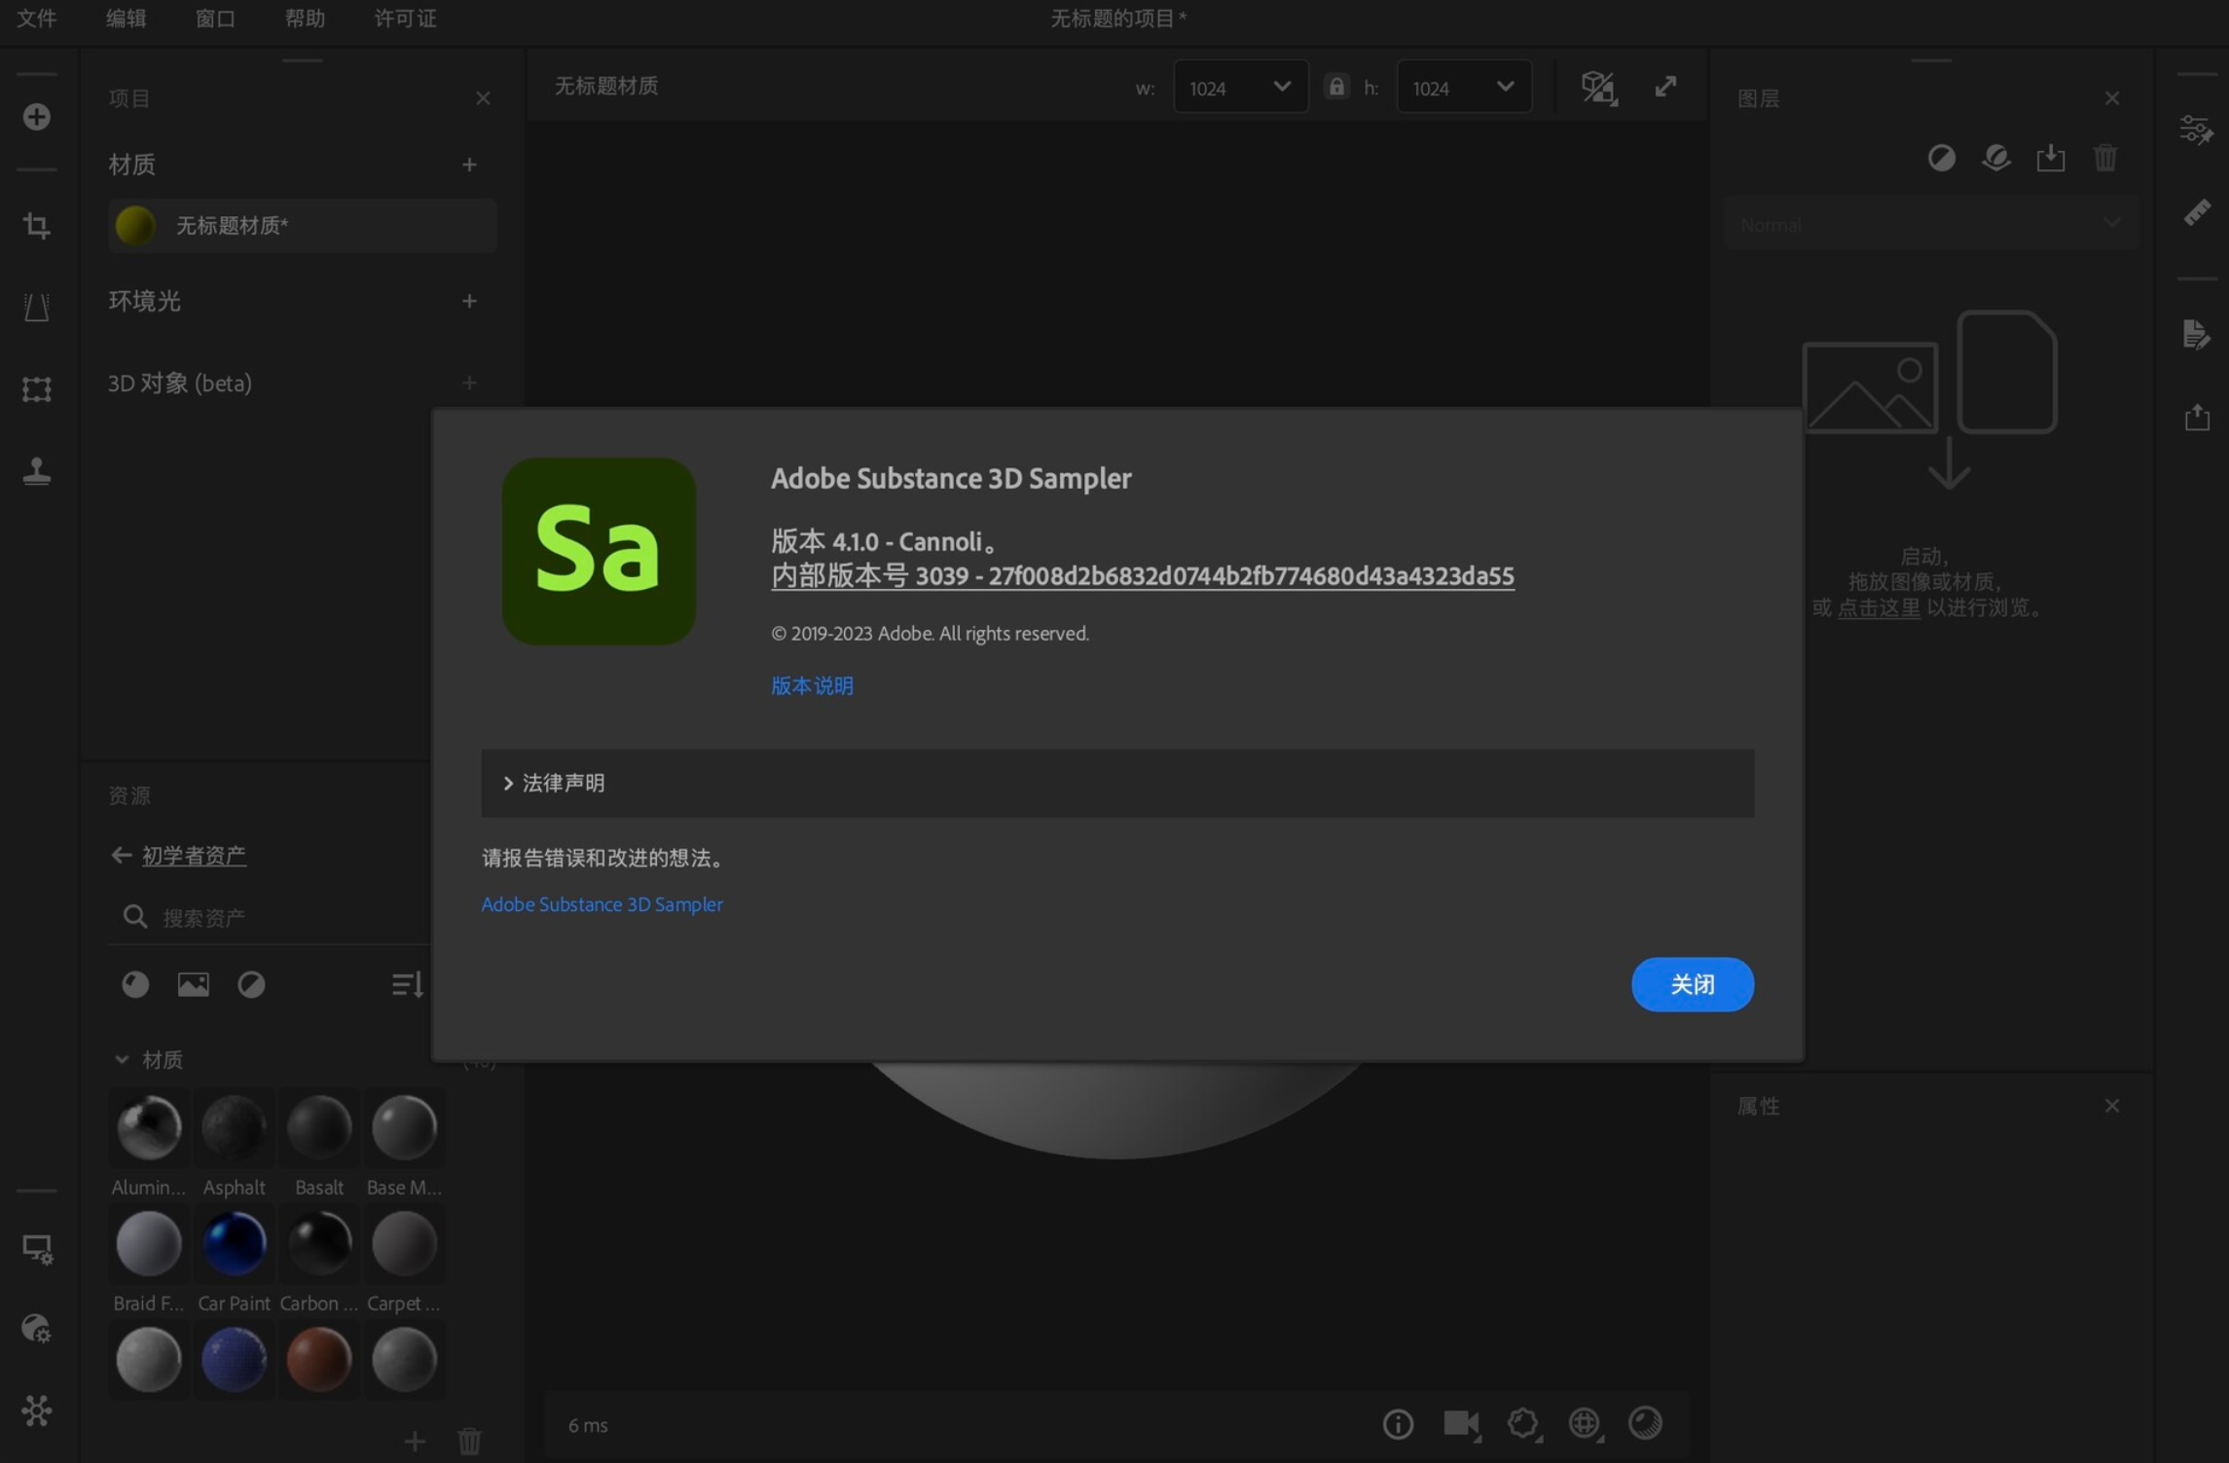The image size is (2229, 1463).
Task: Click add filter half-circle icon in layers panel
Action: pos(1942,158)
